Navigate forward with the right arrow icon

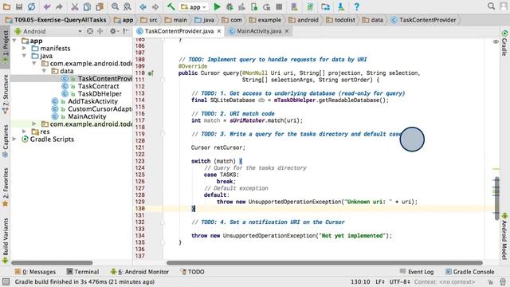[155, 6]
